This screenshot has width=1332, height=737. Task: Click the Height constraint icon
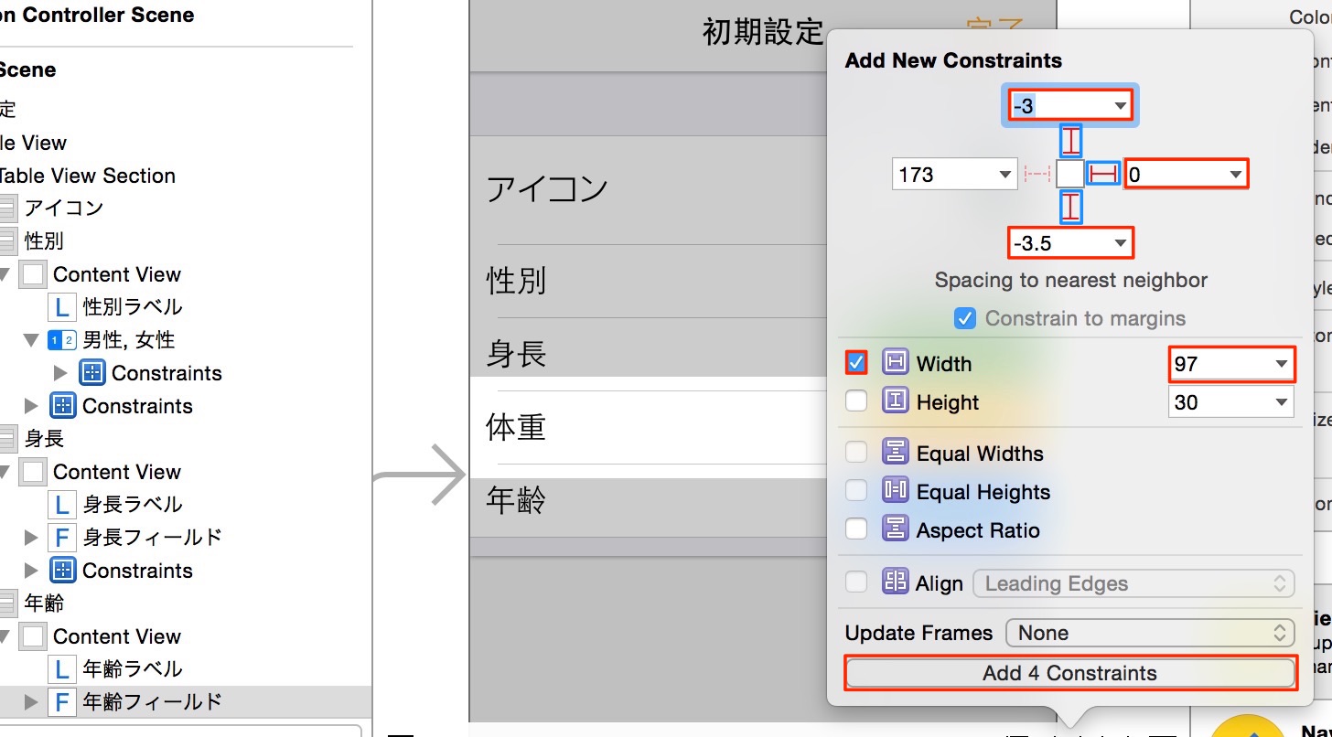click(895, 401)
